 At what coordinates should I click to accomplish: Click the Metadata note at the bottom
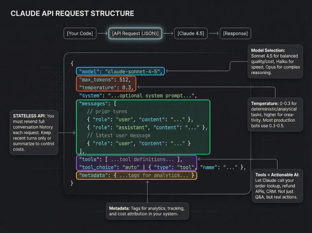tap(147, 211)
